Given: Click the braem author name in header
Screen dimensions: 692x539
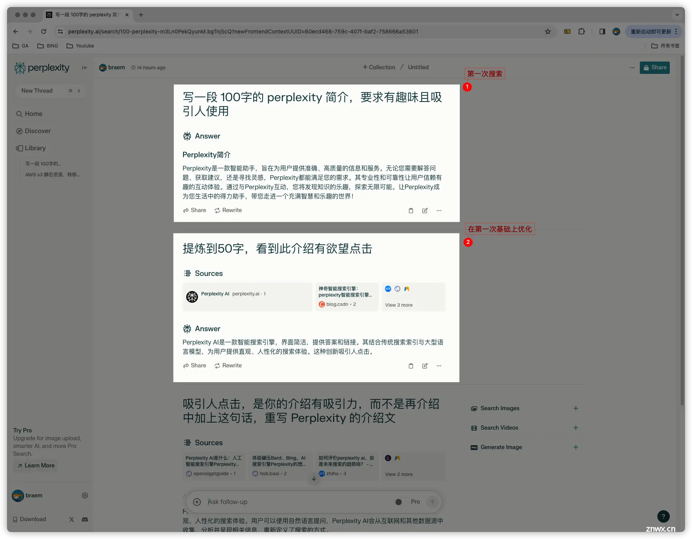Looking at the screenshot, I should point(117,67).
